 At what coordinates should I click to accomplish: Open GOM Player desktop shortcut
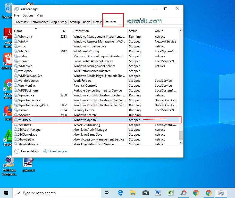(x=7, y=61)
